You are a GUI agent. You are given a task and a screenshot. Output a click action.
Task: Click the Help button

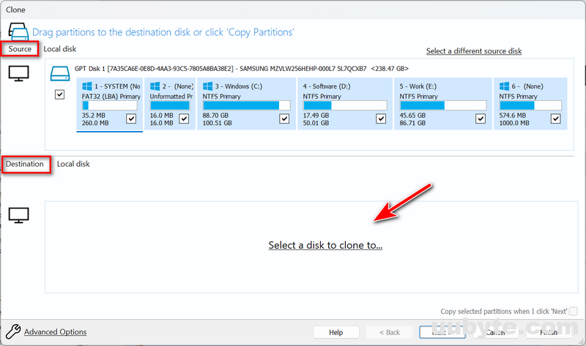pyautogui.click(x=336, y=332)
